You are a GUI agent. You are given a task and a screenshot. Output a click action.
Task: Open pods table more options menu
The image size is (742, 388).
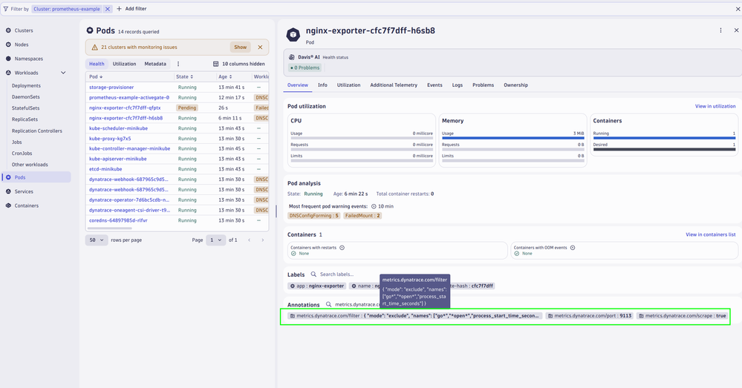pyautogui.click(x=178, y=64)
